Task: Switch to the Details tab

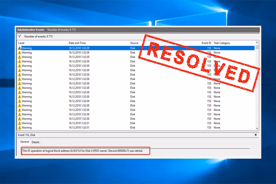Action: (x=35, y=142)
